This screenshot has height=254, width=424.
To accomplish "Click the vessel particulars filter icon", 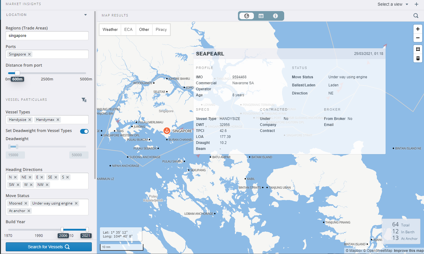I will click(x=84, y=100).
